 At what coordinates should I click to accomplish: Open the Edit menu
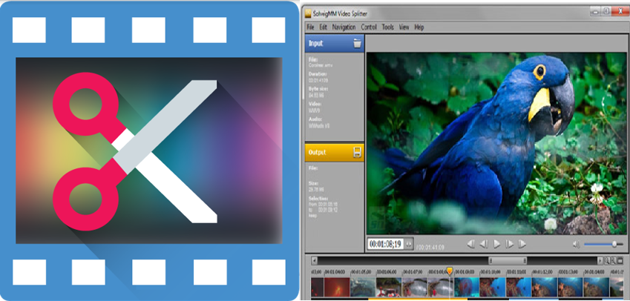323,27
